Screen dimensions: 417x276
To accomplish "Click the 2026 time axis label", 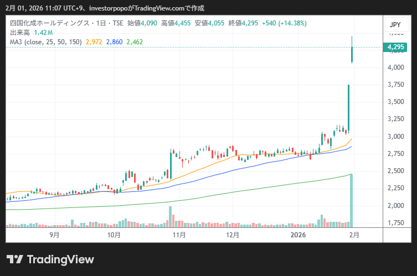I will [299, 235].
